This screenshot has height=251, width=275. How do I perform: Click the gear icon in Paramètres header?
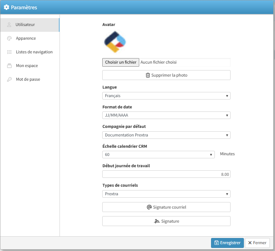[x=6, y=7]
